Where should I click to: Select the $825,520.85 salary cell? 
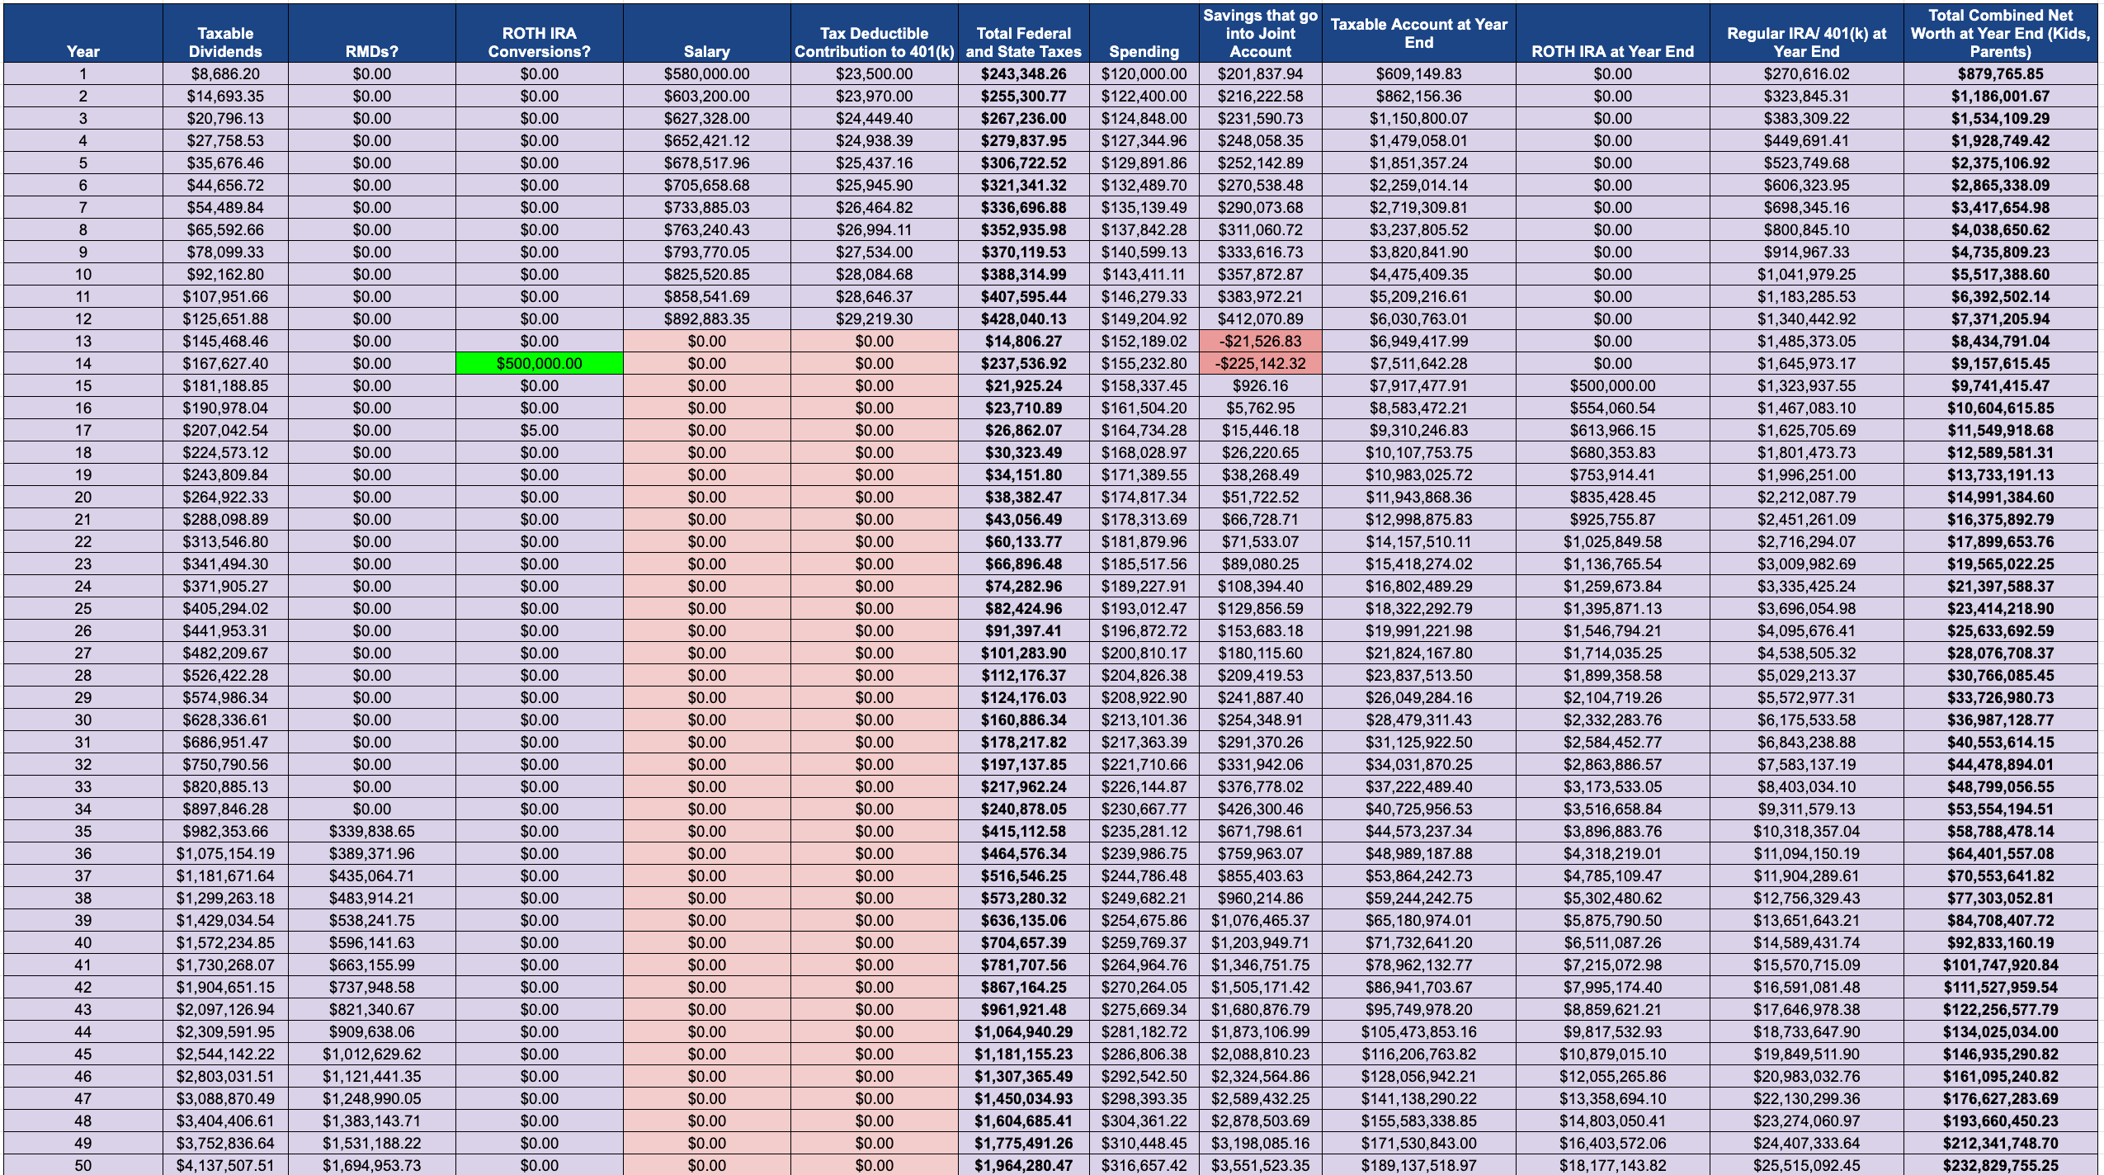click(706, 274)
